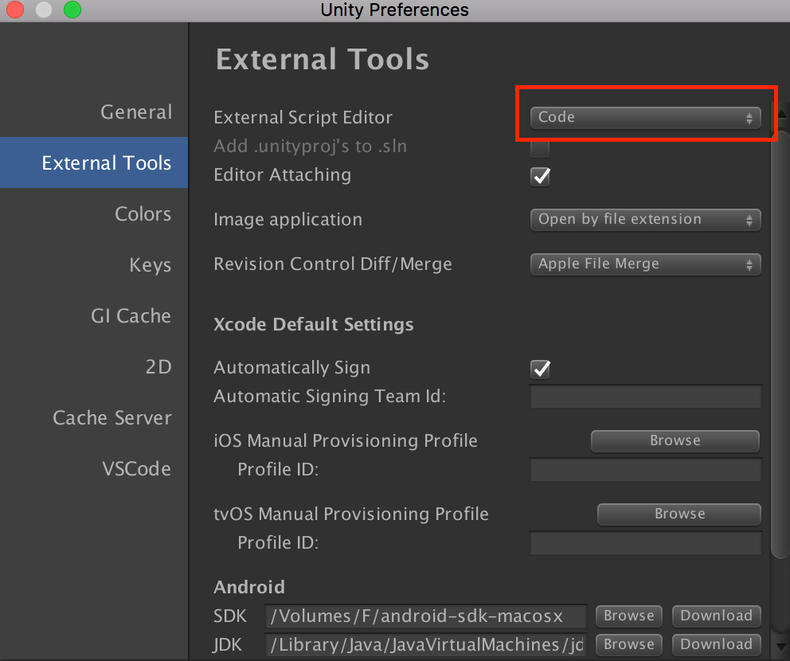
Task: Browse for the JDK location
Action: pyautogui.click(x=629, y=644)
